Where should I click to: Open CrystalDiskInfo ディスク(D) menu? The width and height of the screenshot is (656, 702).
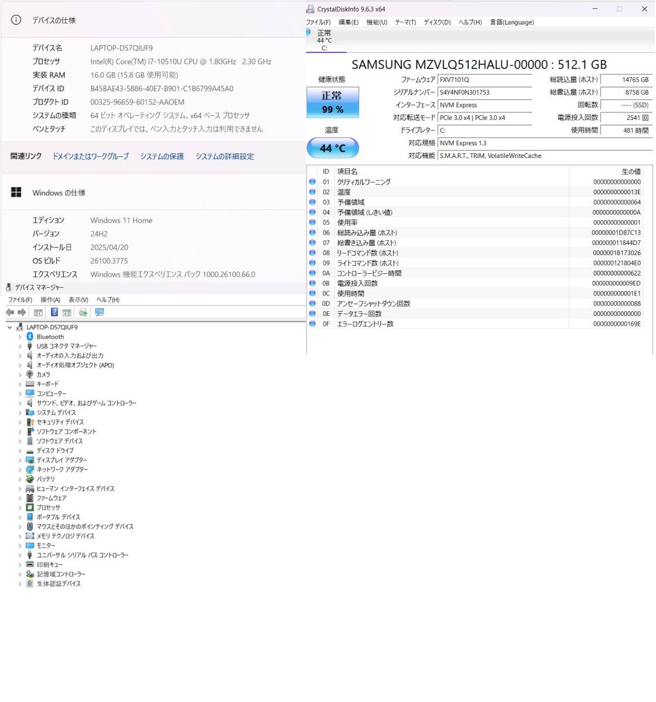[x=437, y=22]
